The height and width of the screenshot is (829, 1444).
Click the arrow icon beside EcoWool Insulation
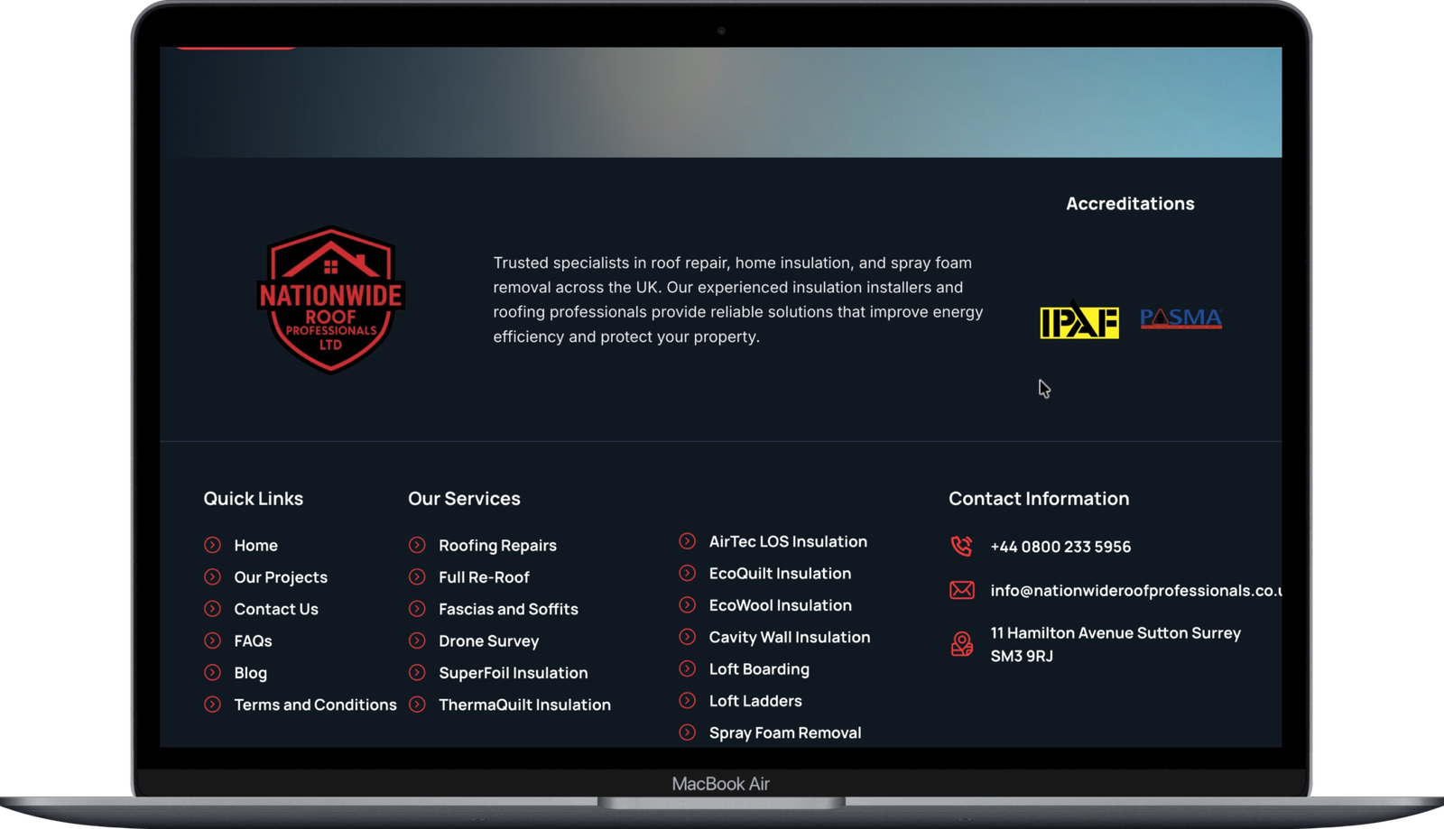coord(688,604)
